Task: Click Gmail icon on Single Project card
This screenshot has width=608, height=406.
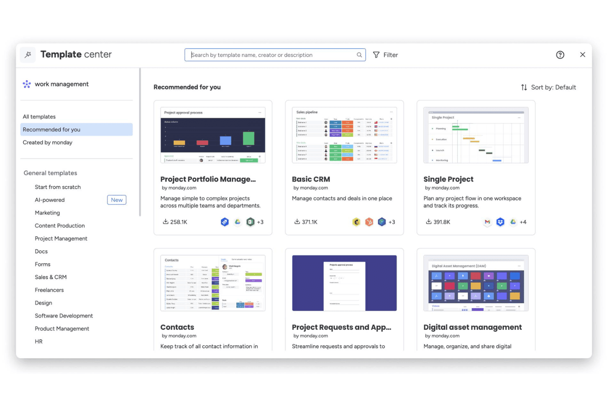Action: pyautogui.click(x=487, y=222)
